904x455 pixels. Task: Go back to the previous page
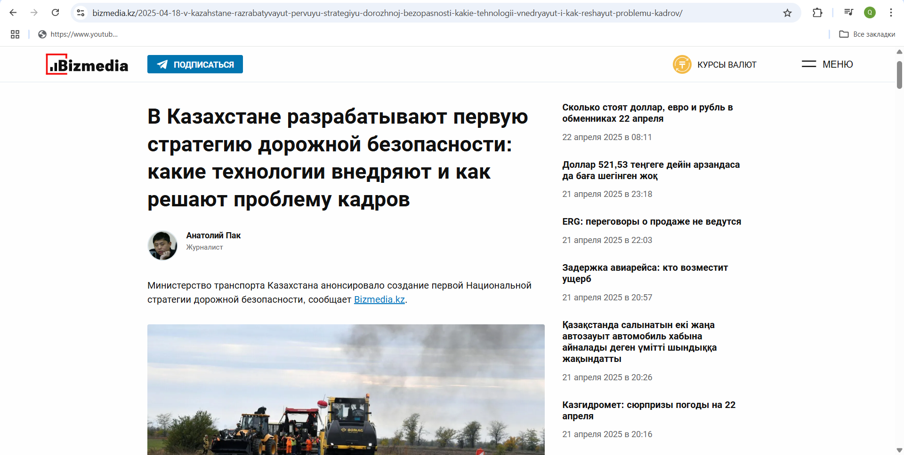(x=13, y=13)
